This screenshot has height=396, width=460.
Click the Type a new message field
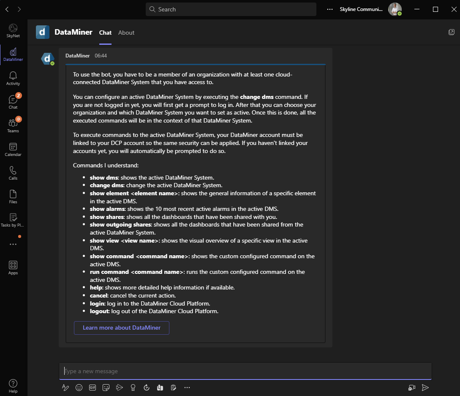tap(245, 371)
